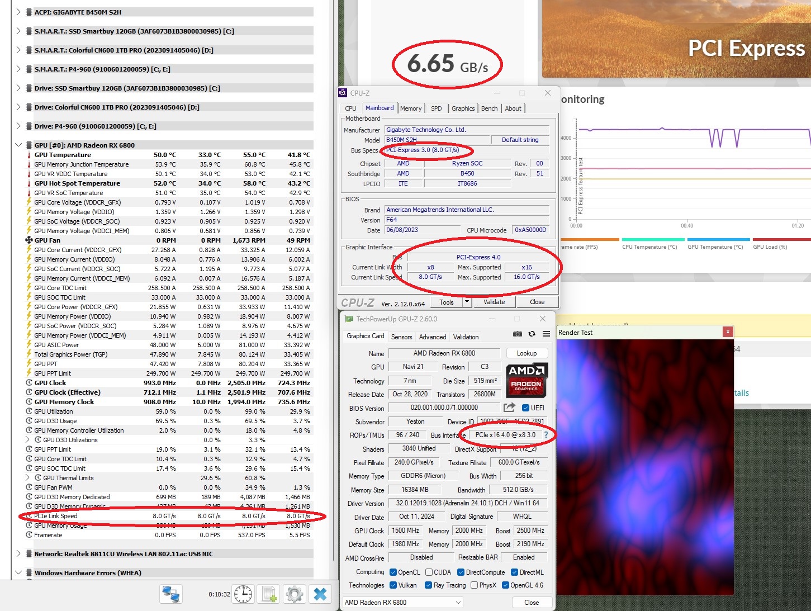
Task: Click the Validate button in CPU-Z
Action: 494,302
